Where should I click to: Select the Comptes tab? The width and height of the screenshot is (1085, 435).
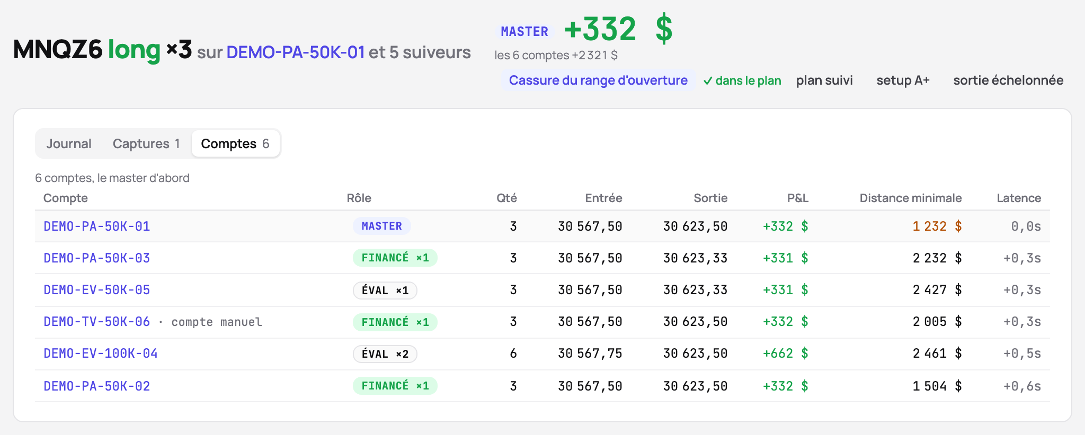tap(235, 144)
